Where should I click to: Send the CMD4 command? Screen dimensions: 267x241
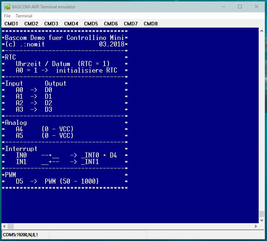pos(71,24)
